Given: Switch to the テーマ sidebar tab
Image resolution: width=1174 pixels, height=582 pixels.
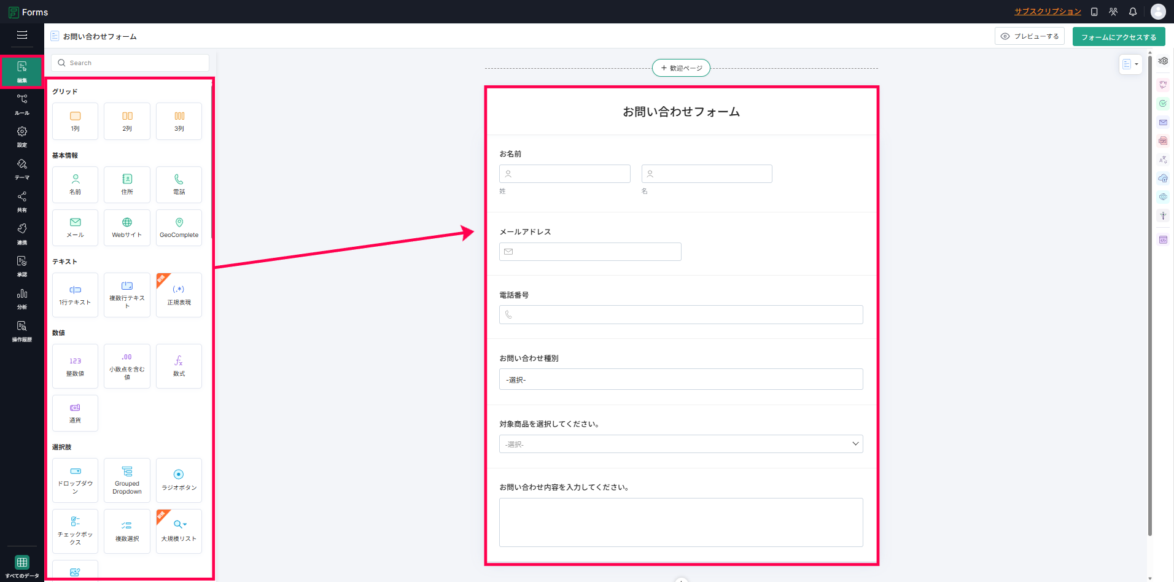Looking at the screenshot, I should coord(22,169).
